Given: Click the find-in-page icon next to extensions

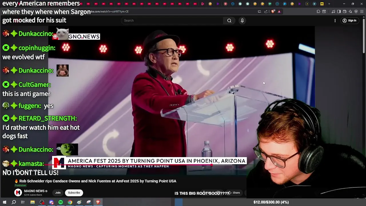Looking at the screenshot, I should (x=324, y=11).
